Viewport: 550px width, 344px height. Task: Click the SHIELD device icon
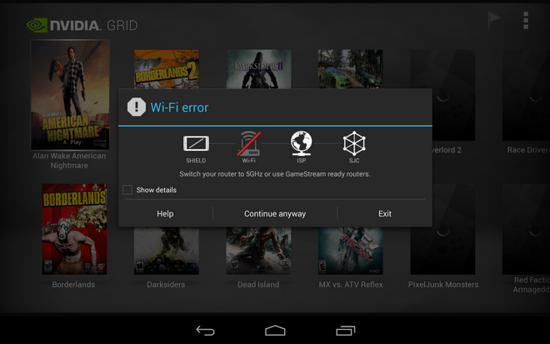(x=196, y=143)
